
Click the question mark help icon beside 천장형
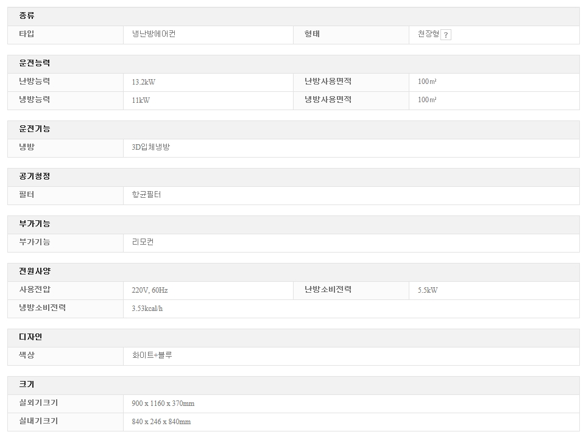[446, 35]
